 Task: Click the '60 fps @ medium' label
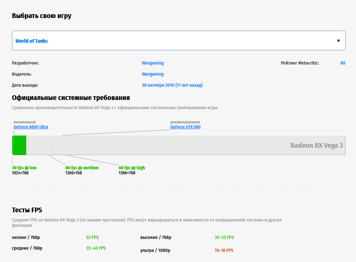[82, 168]
